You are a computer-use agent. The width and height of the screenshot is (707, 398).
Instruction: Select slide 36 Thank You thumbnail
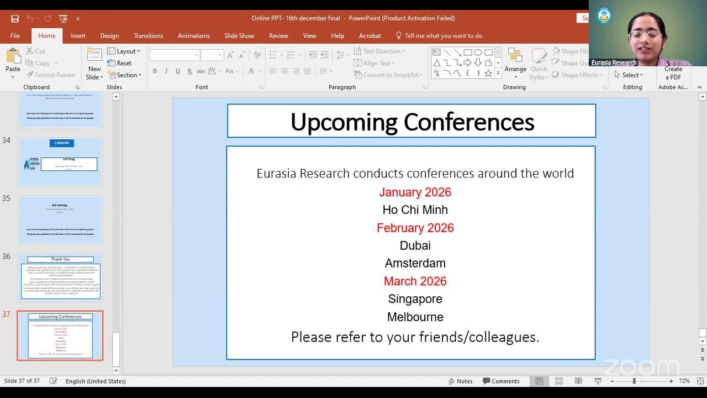[x=60, y=277]
